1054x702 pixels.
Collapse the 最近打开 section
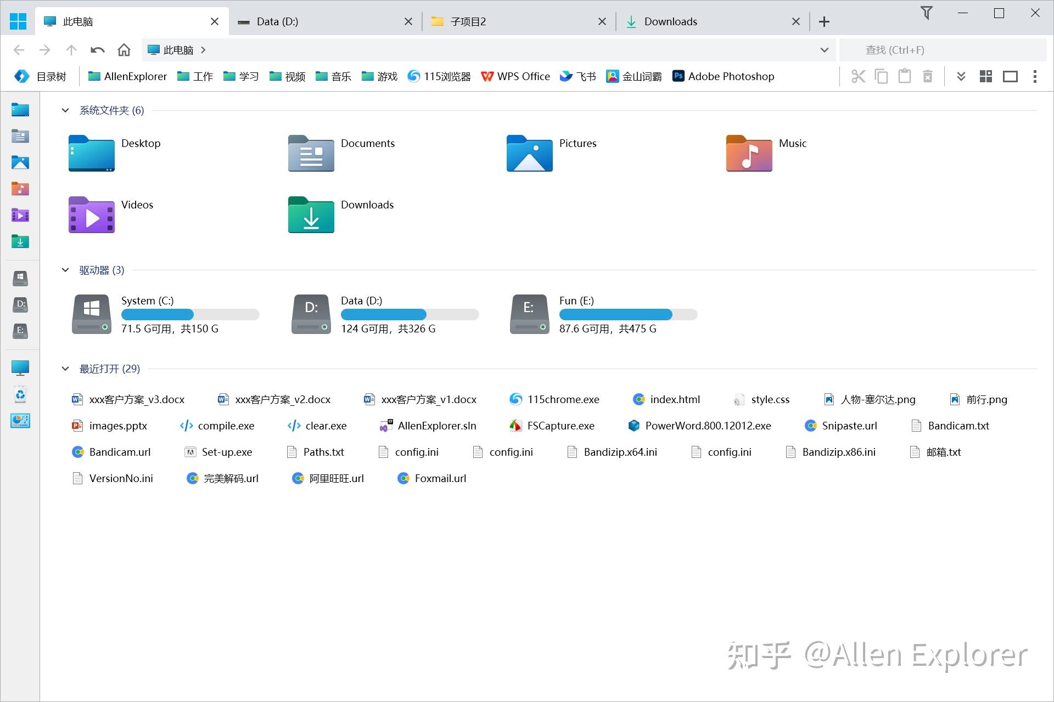pos(65,369)
